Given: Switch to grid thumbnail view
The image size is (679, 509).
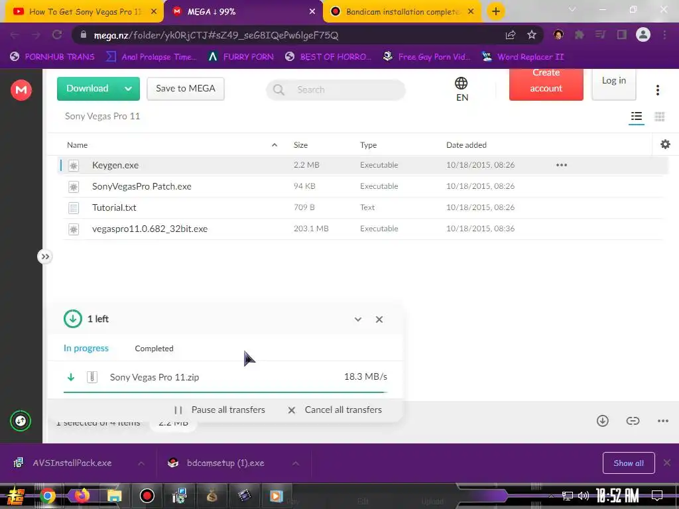Looking at the screenshot, I should pyautogui.click(x=659, y=117).
